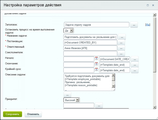Open calendar picker for Крайний срок
The height and width of the screenshot is (120, 158).
[x=96, y=70]
